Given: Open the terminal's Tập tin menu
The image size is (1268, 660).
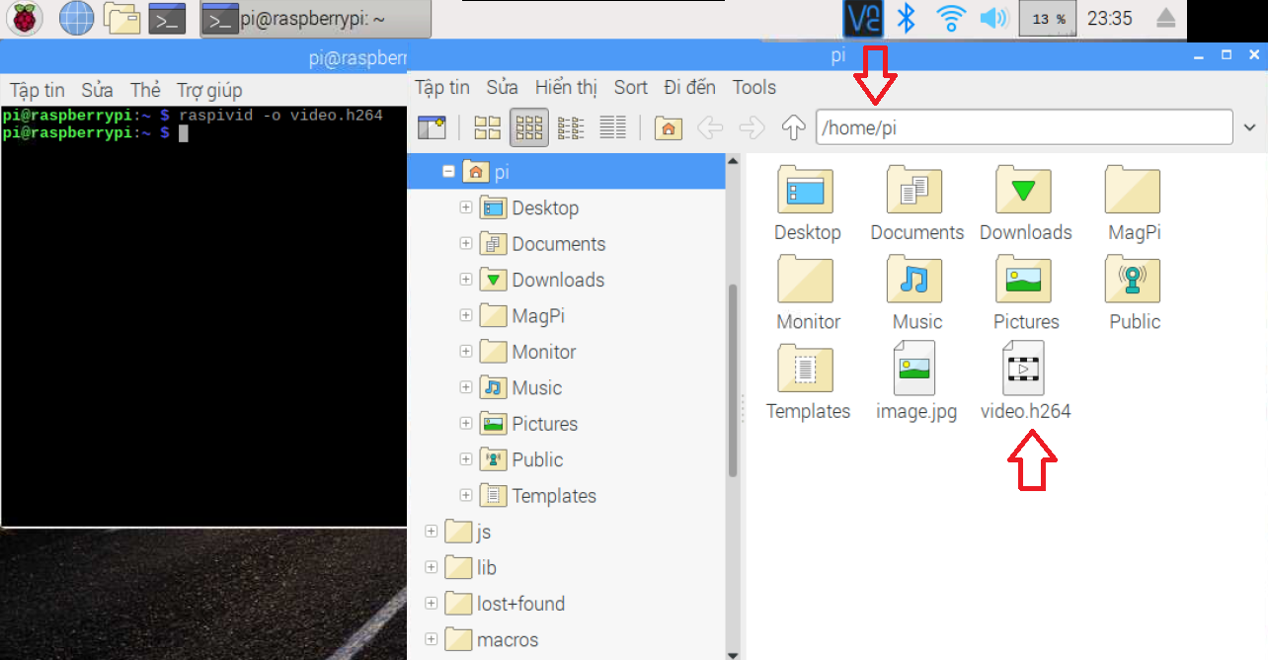Looking at the screenshot, I should 38,91.
